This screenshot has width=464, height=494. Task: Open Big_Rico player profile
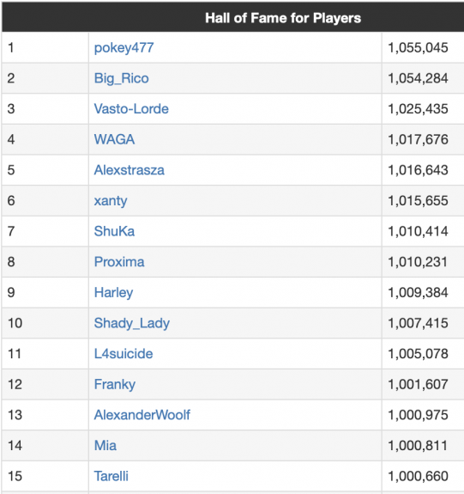click(x=122, y=78)
